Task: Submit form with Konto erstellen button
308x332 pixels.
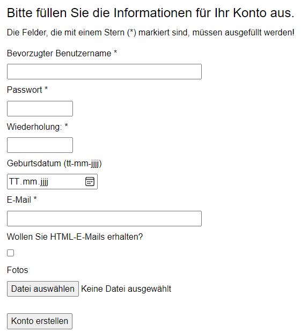Action: [x=40, y=321]
